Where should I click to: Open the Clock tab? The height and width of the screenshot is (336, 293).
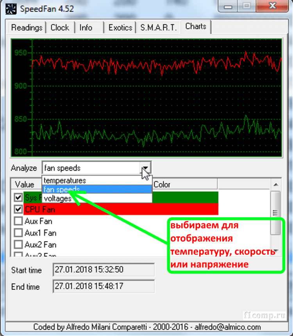(x=60, y=28)
